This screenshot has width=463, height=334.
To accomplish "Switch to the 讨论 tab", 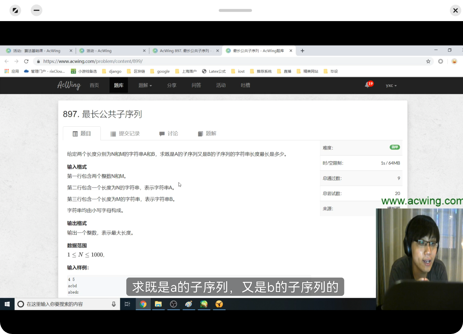I will pyautogui.click(x=169, y=133).
